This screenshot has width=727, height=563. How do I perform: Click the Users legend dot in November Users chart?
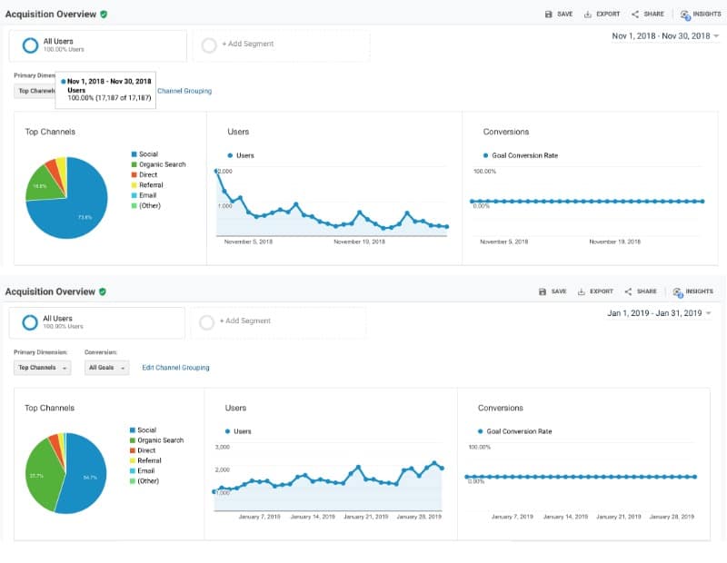pos(230,155)
